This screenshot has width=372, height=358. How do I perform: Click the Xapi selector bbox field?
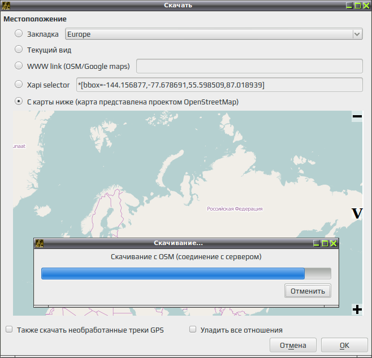tap(219, 85)
